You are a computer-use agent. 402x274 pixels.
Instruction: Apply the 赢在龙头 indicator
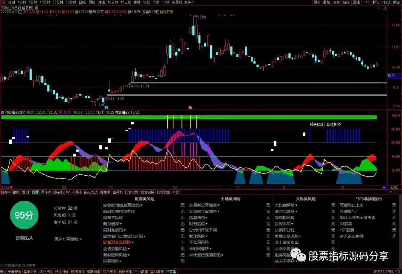[91, 192]
